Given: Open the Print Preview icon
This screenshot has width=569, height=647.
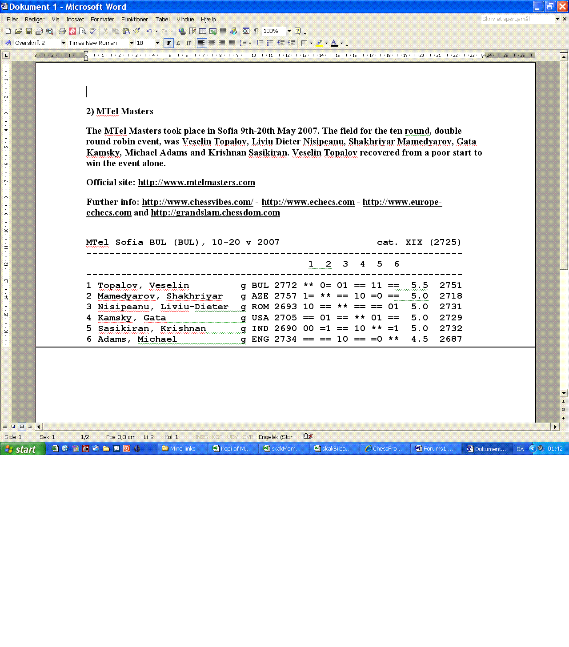Looking at the screenshot, I should coord(83,31).
